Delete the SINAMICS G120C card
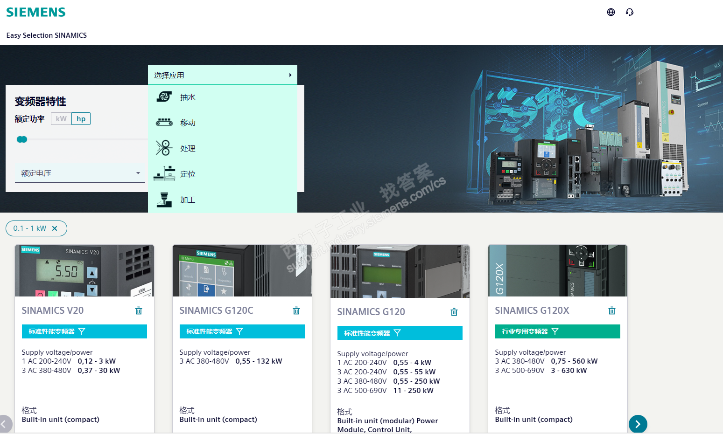 (x=296, y=310)
